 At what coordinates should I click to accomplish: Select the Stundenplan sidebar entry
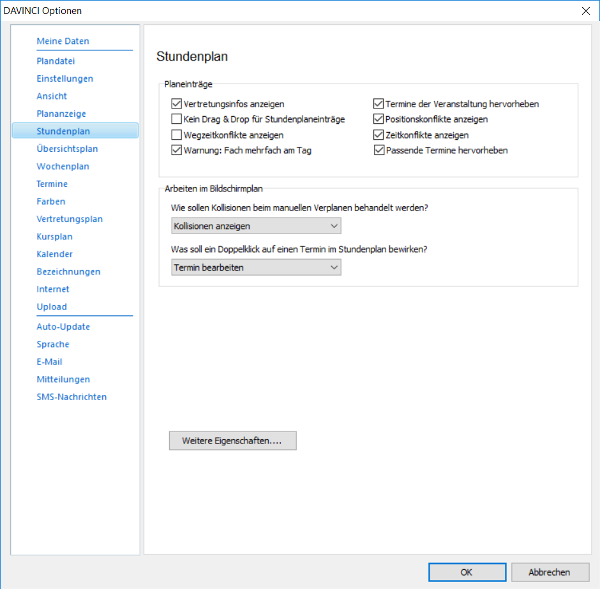coord(75,131)
